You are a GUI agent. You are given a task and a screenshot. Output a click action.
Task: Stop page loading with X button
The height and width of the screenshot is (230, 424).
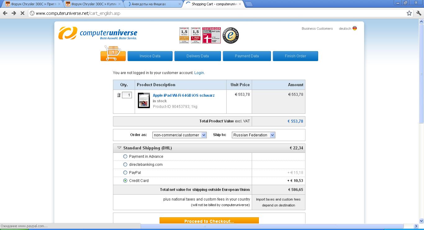pyautogui.click(x=22, y=13)
